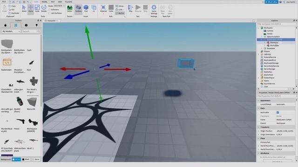Screen dimensions: 298x167
Task: Activate the Rotate tool
Action: [x=44, y=8]
